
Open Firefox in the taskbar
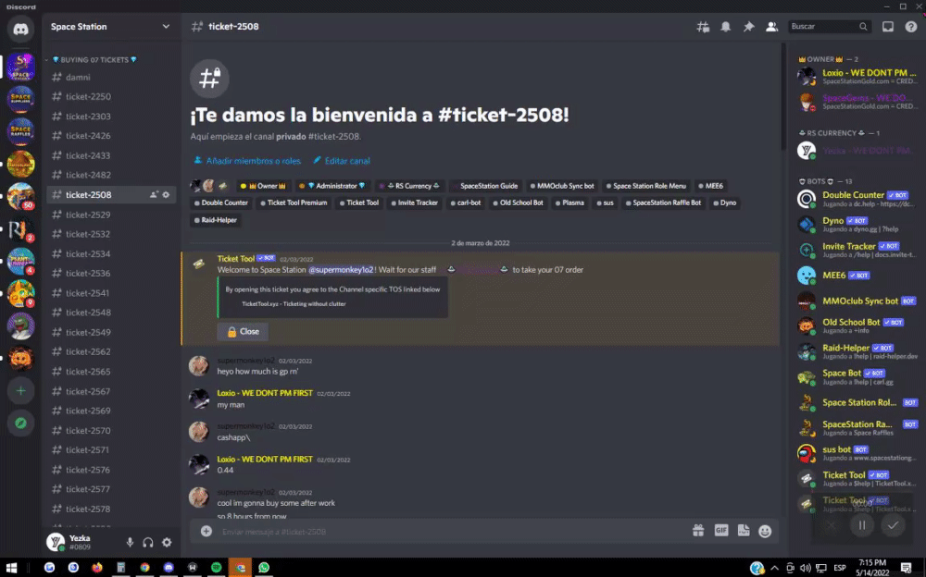coord(97,568)
